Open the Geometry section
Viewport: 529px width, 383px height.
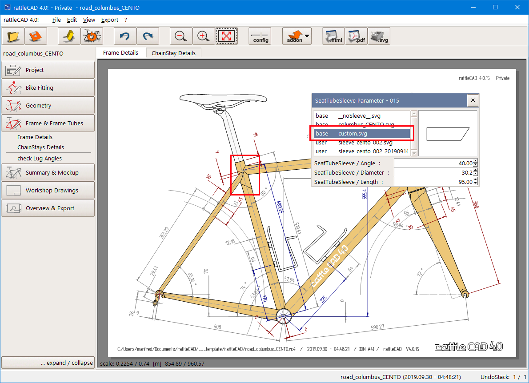click(48, 106)
